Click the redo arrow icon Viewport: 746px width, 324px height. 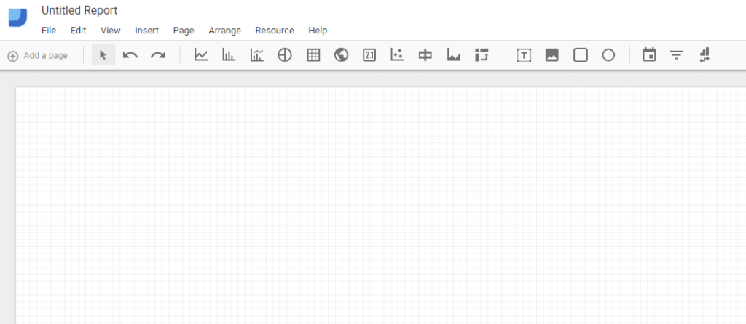coord(158,55)
